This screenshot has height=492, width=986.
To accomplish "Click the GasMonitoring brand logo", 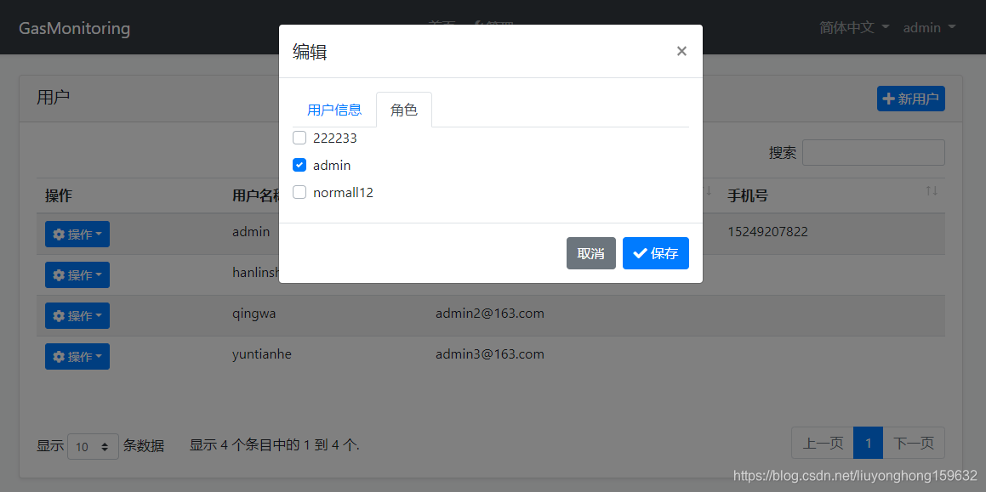I will pos(74,27).
